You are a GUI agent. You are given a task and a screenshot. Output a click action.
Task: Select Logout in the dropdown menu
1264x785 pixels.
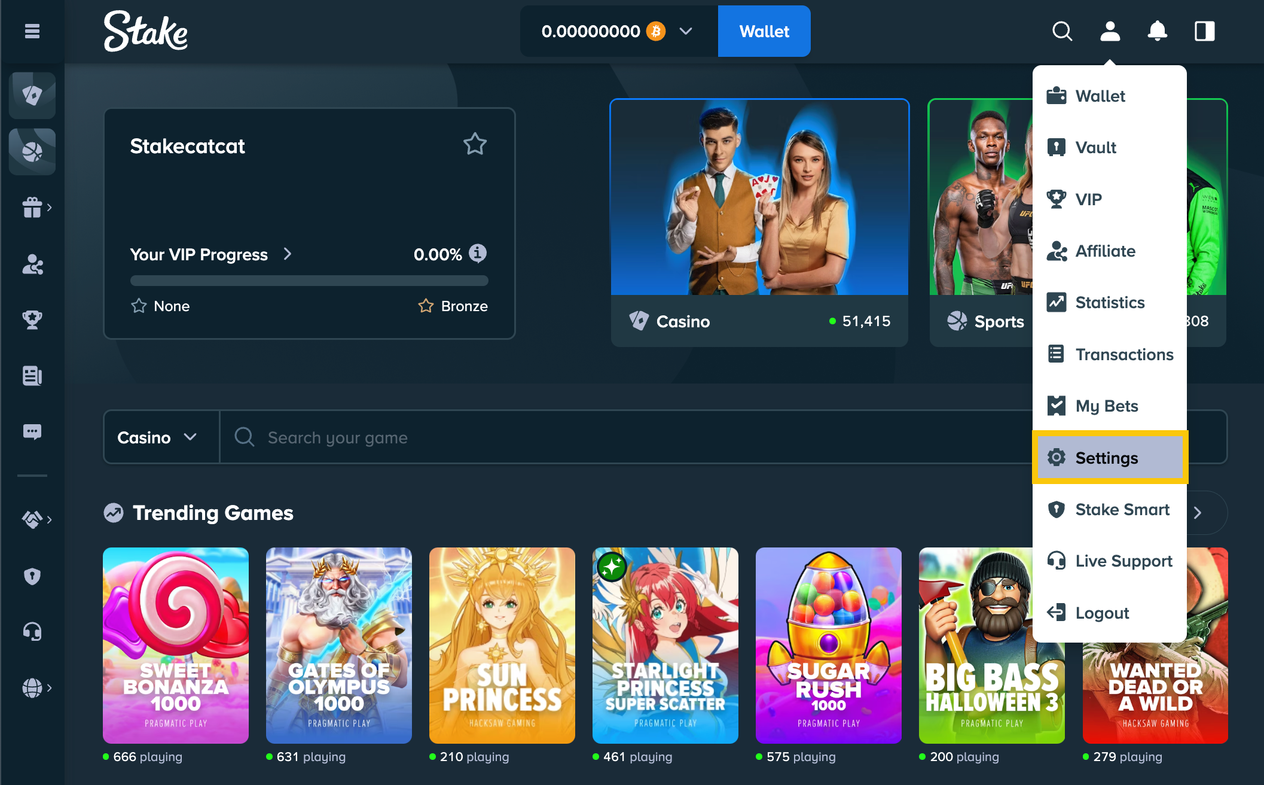tap(1101, 613)
